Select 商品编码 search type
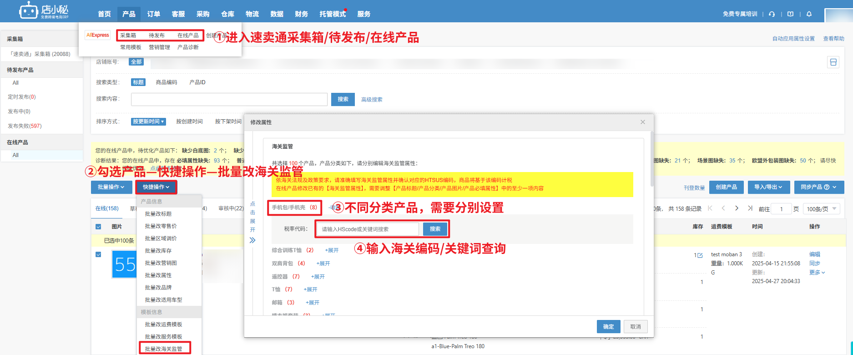853x355 pixels. pyautogui.click(x=167, y=82)
